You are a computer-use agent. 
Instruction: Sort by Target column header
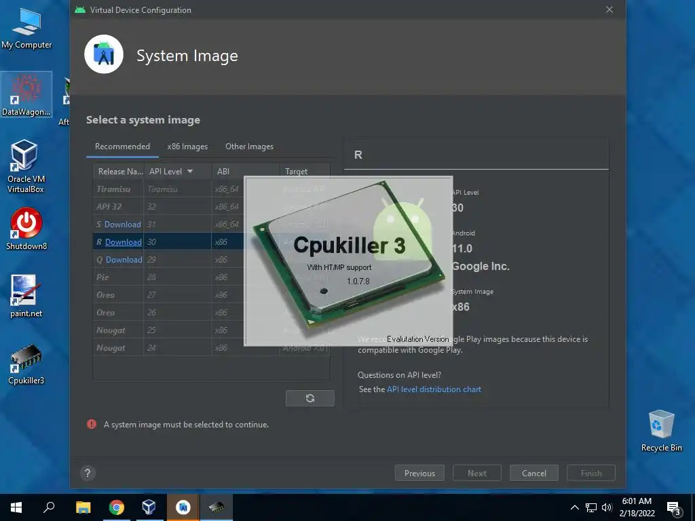point(305,172)
